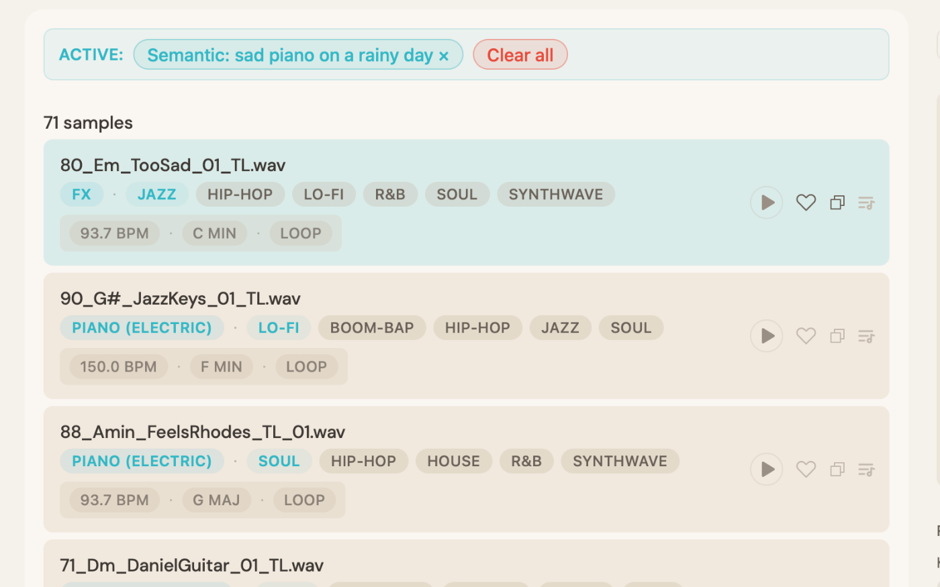This screenshot has width=940, height=587.
Task: Copy the 88_Amin_FeelsRhodes sample
Action: click(x=837, y=469)
